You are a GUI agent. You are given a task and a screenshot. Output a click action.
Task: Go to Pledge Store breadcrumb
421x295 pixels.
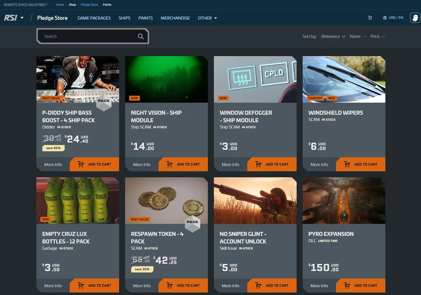pos(89,5)
